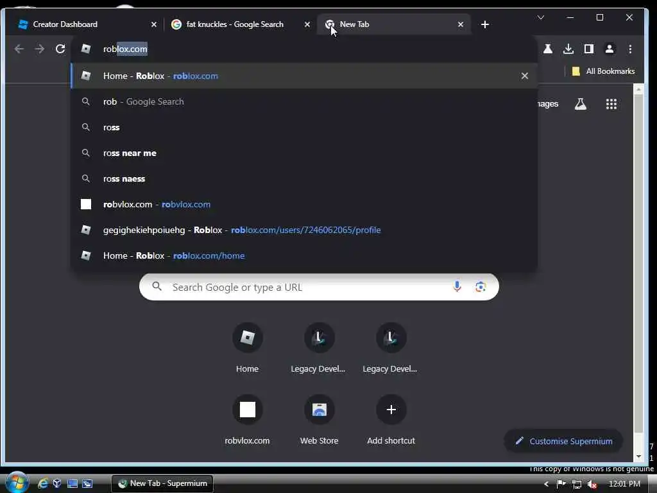Close the Creator Dashboard tab
The image size is (657, 493).
point(154,24)
